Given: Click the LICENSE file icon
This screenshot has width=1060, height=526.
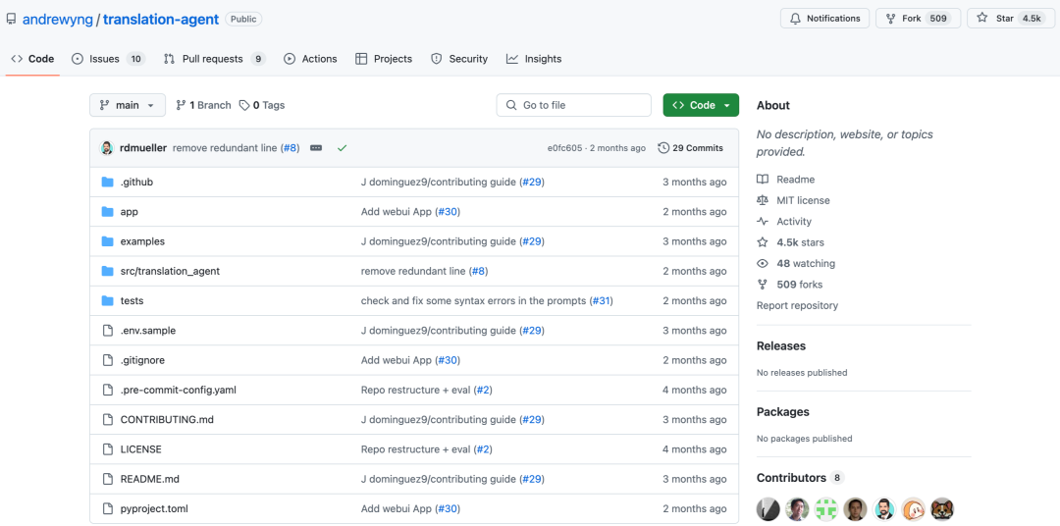Looking at the screenshot, I should 107,448.
